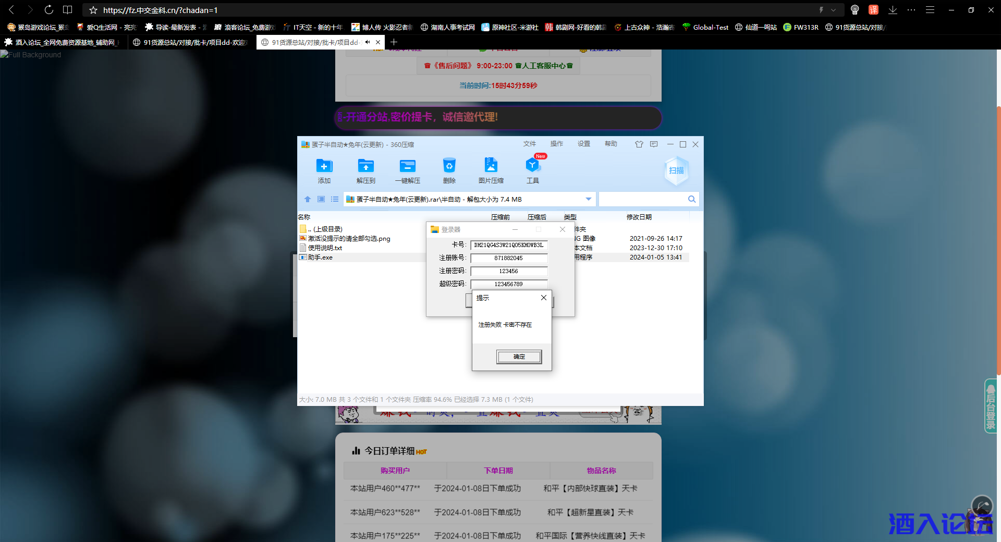The height and width of the screenshot is (542, 1001).
Task: Click the browser refresh icon
Action: coord(48,10)
